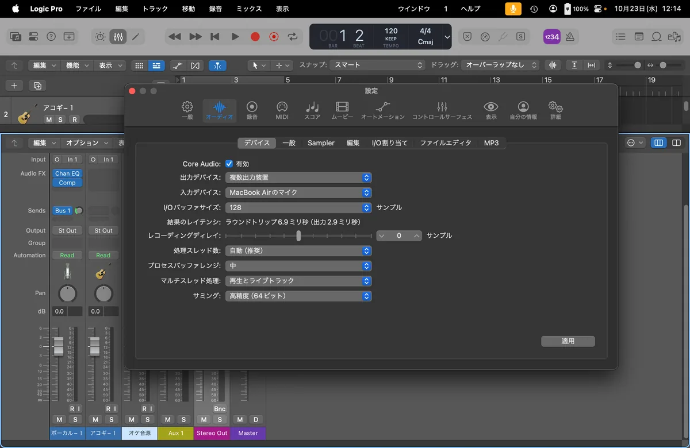This screenshot has height=448, width=690.
Task: Record-enable the アコギー 1 track header
Action: 74,119
